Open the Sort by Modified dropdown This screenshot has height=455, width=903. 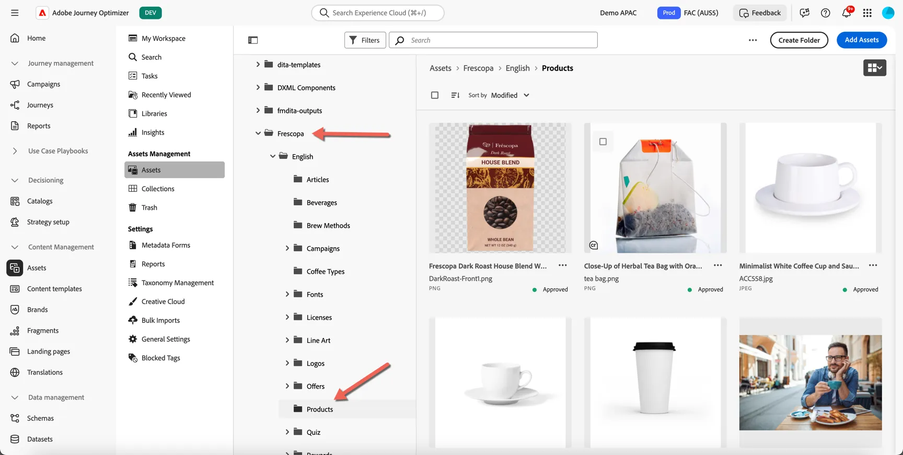[510, 95]
